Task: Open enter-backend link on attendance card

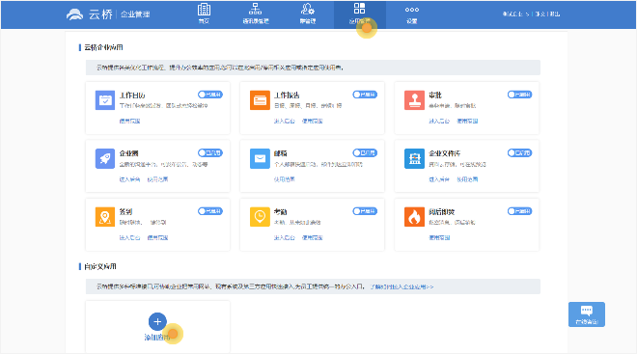Action: (x=285, y=237)
